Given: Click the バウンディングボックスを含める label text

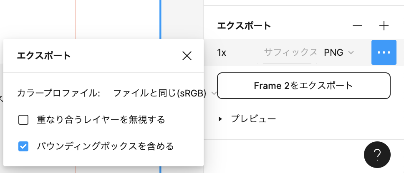Looking at the screenshot, I should (105, 146).
